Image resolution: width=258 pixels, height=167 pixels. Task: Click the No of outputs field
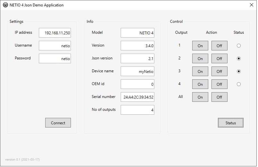[x=137, y=110]
